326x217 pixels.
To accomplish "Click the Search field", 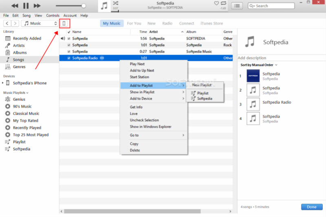I will [x=271, y=6].
